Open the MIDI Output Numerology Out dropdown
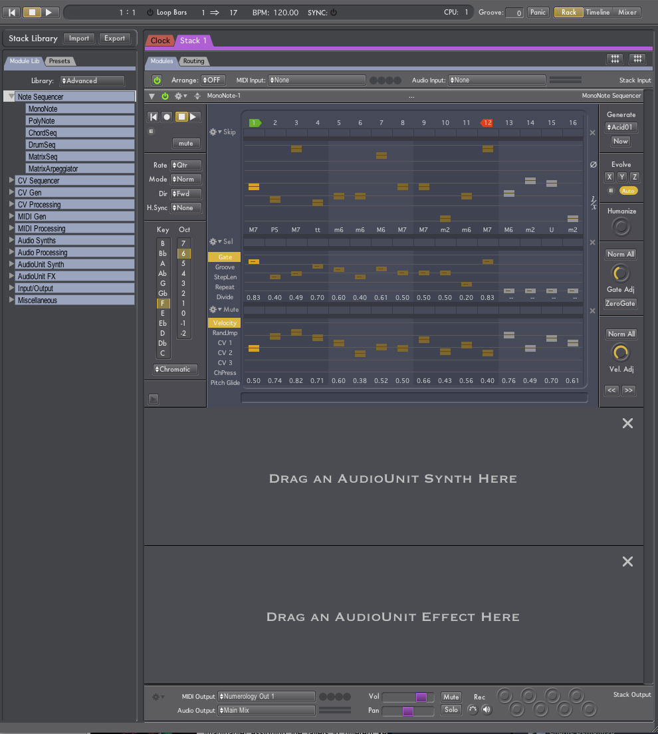Viewport: 658px width, 734px height. 267,697
